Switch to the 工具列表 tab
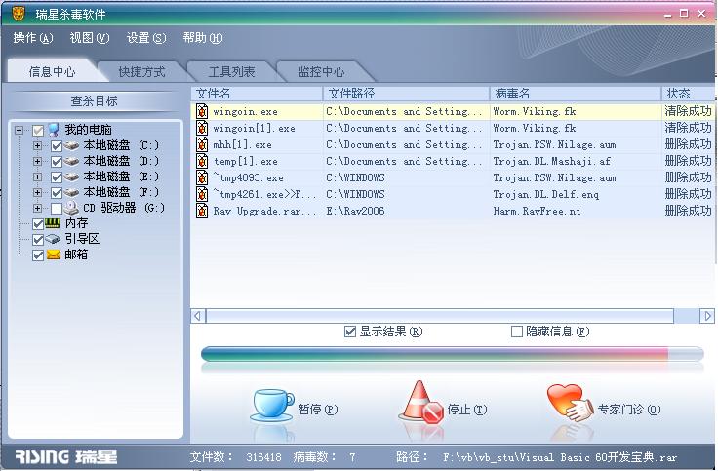Screen dimensions: 718x471 231,72
